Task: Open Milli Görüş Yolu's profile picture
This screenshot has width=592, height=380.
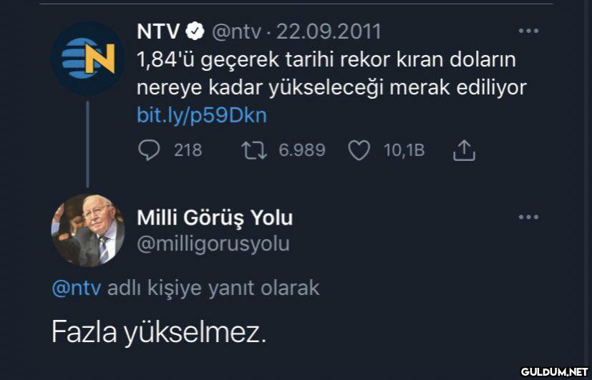Action: (87, 230)
